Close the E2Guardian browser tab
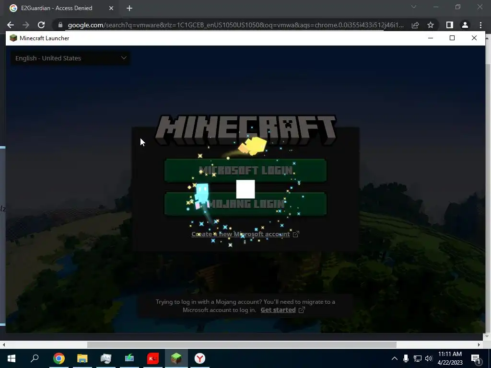This screenshot has height=368, width=491. [x=111, y=8]
